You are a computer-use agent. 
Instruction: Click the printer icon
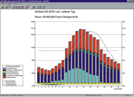33,7
